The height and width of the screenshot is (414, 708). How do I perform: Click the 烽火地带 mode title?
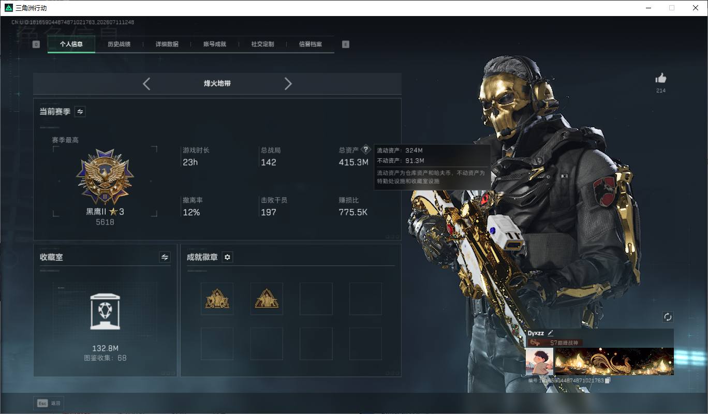[217, 83]
